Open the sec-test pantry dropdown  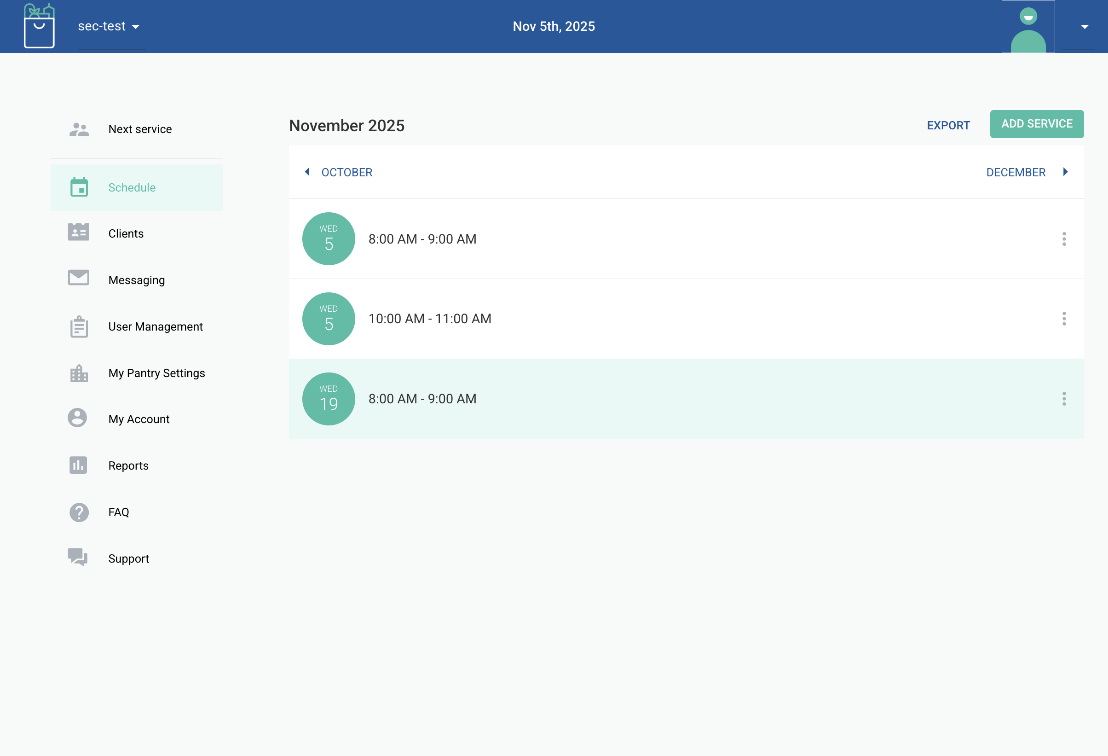109,26
